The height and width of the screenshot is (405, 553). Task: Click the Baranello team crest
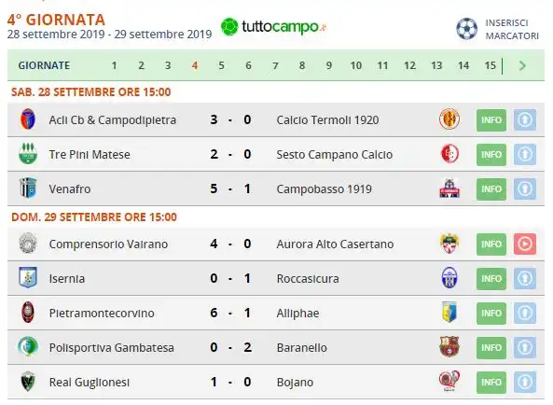(x=449, y=346)
